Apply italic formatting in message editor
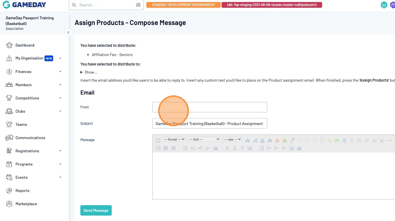This screenshot has width=395, height=221. click(255, 141)
